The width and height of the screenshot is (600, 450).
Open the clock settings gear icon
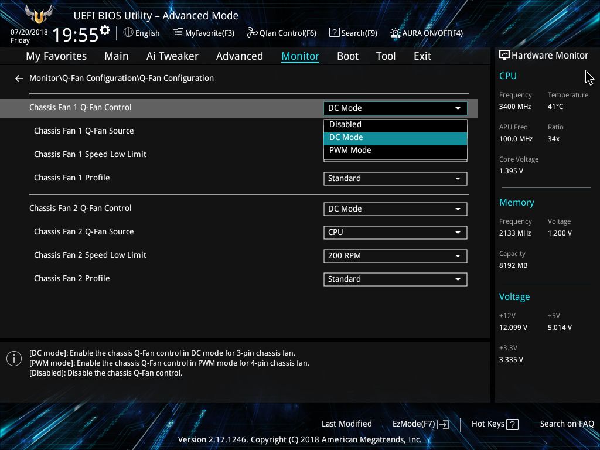click(104, 30)
